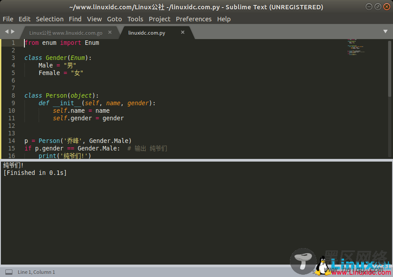Open the File menu

coord(8,19)
